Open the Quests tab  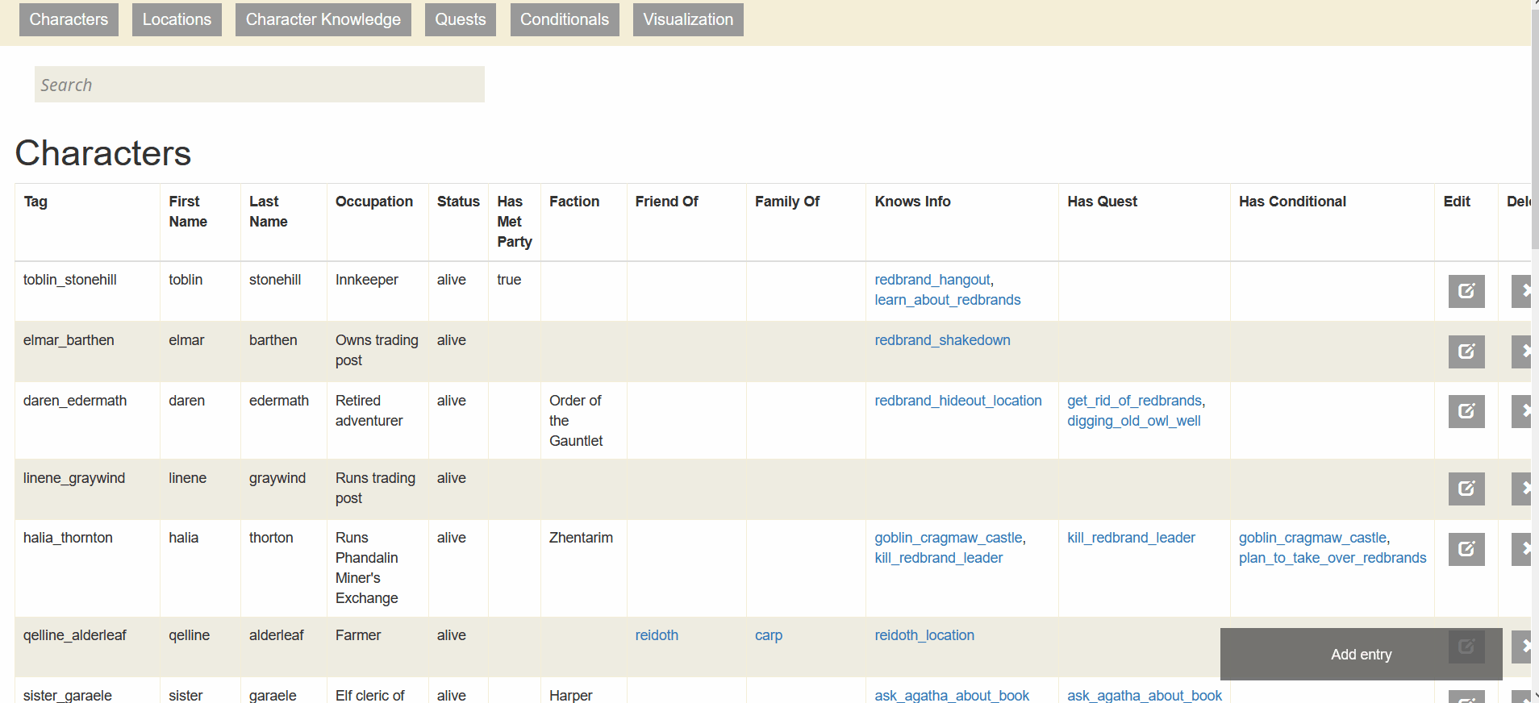point(461,19)
